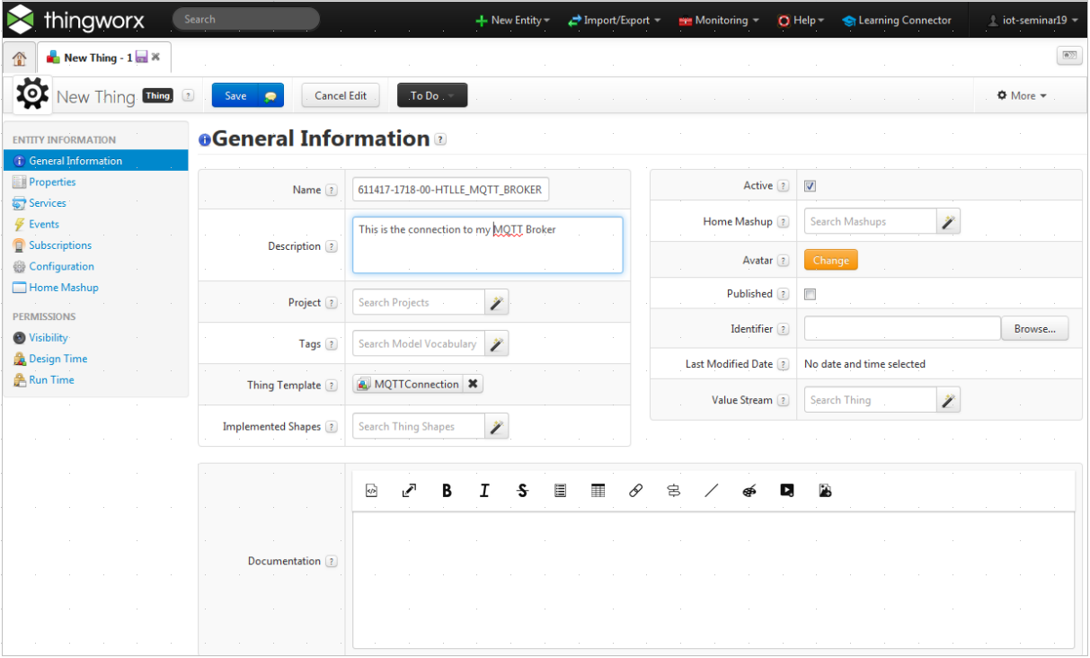Screen dimensions: 1090x658
Task: Click the help icon beside General Information heading
Action: [440, 139]
